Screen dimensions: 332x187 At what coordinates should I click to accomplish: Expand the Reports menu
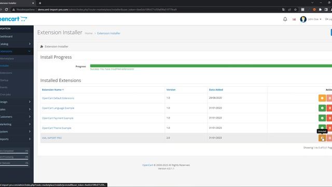(x=16, y=139)
